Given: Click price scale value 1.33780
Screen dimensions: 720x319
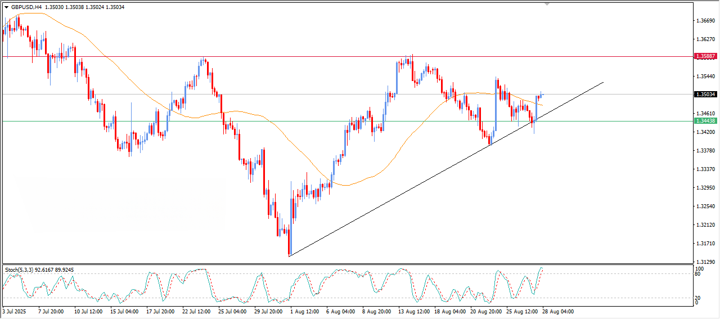Looking at the screenshot, I should point(705,151).
